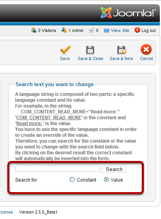Screen dimensions: 161x219
Task: Click the Constant radio label text
Action: (86, 180)
